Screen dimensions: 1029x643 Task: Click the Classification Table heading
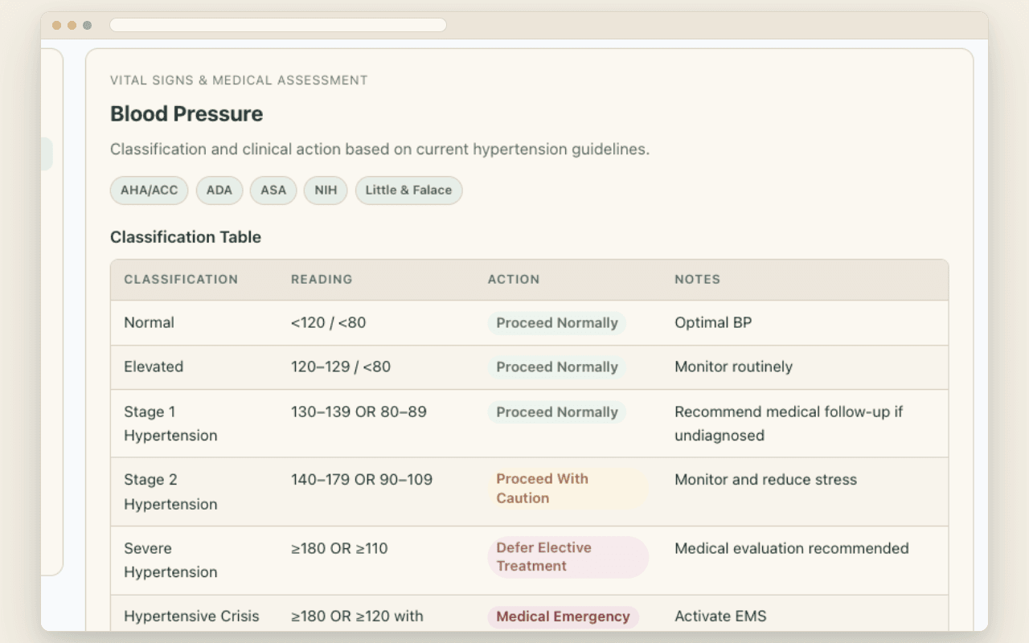click(186, 237)
